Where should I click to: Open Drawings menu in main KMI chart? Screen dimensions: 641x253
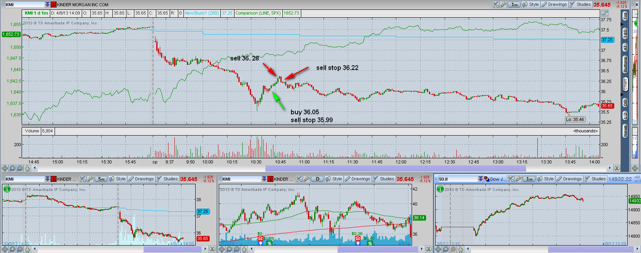554,4
